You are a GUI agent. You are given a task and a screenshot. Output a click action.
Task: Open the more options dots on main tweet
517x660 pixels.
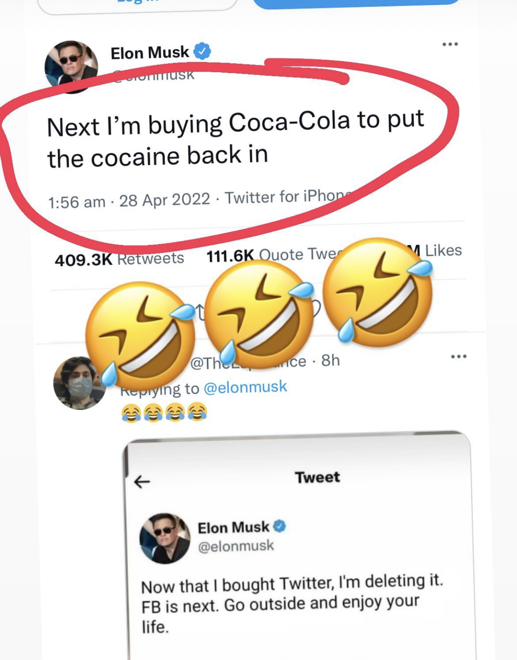pos(450,44)
